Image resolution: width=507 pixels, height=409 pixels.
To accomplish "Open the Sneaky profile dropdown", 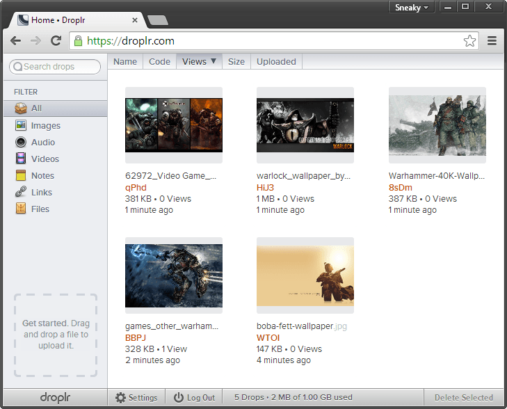I will [412, 8].
